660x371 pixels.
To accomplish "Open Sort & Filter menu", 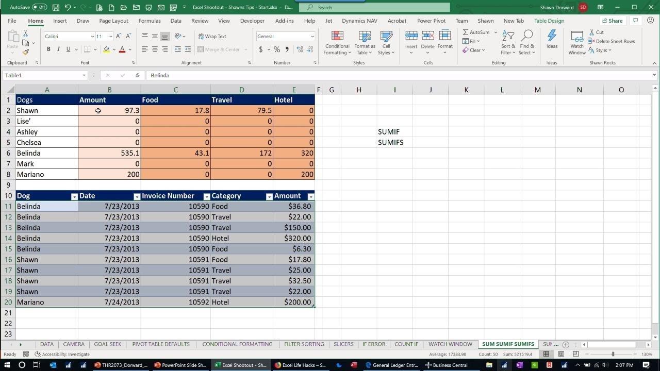I will pyautogui.click(x=508, y=42).
